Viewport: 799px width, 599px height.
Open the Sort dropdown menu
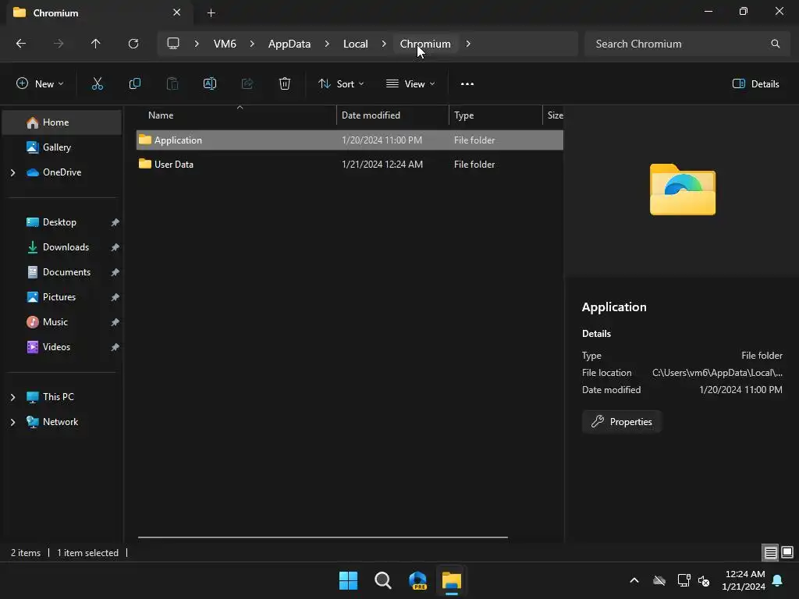pyautogui.click(x=341, y=84)
